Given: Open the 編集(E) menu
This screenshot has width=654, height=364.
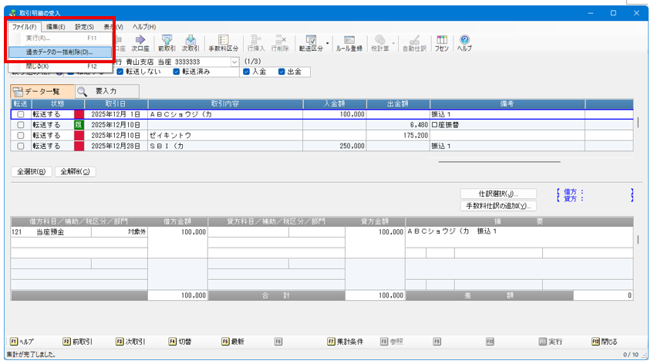Looking at the screenshot, I should pos(56,27).
